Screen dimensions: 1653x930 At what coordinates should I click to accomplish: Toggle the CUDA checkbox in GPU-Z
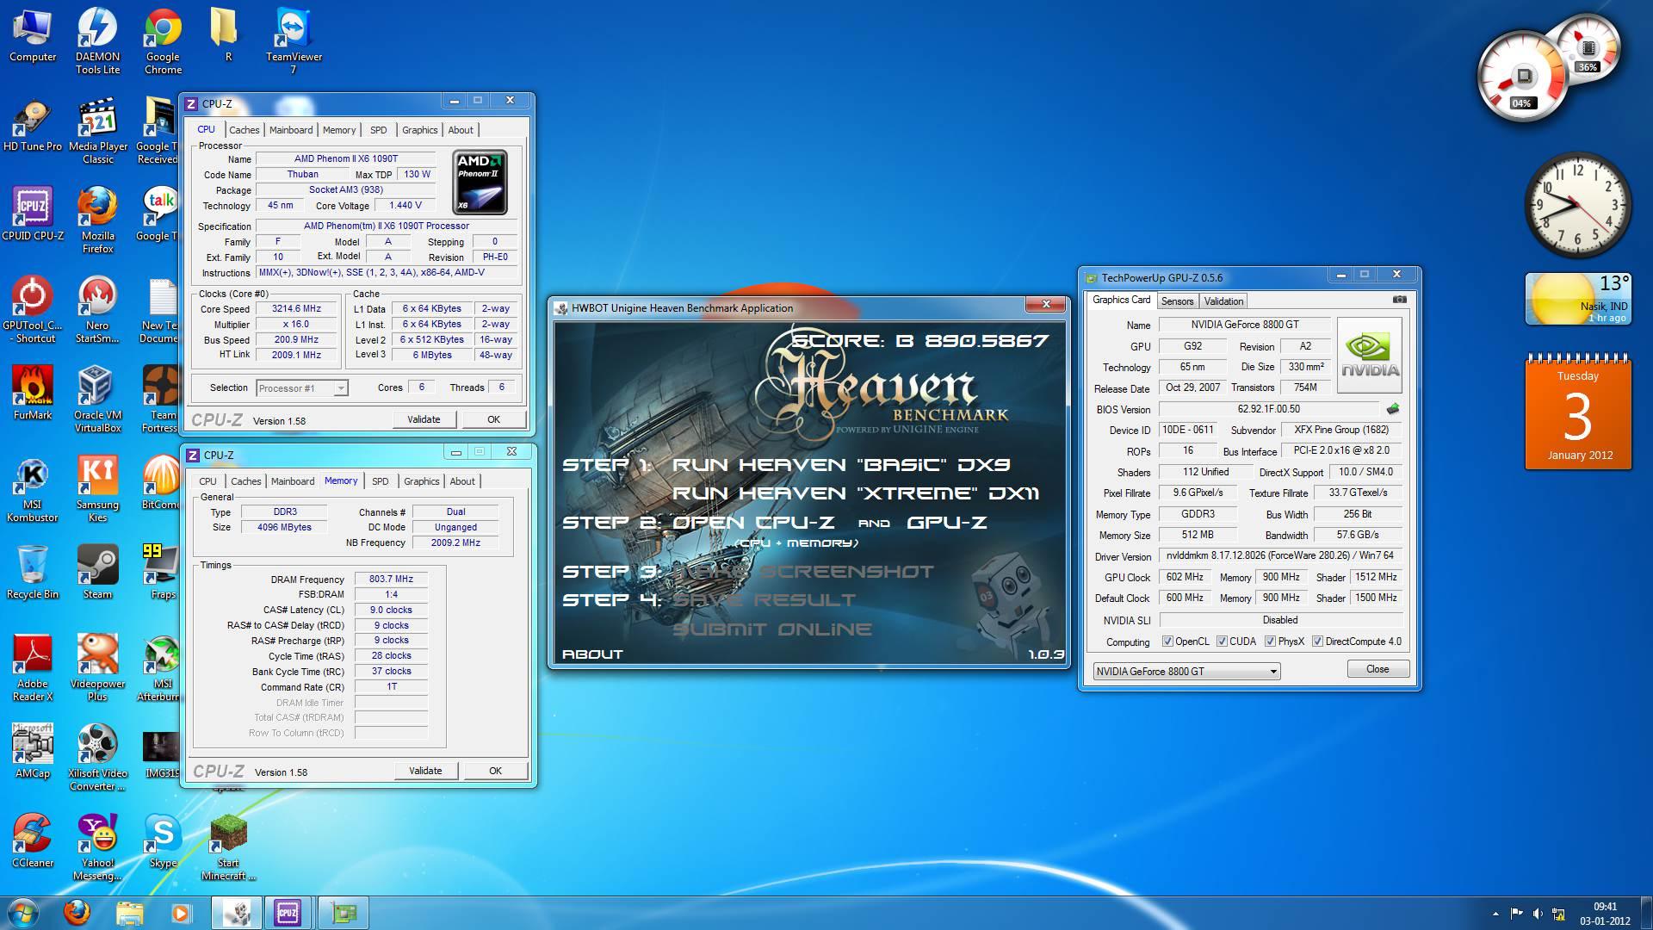tap(1222, 642)
